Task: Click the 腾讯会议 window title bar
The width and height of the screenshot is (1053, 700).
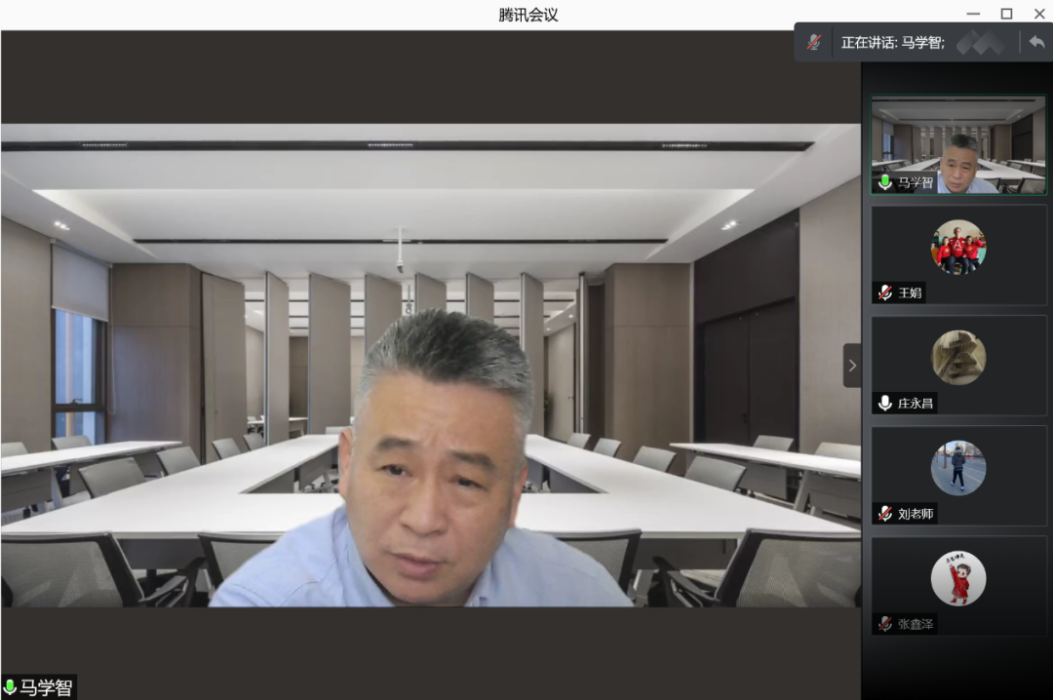Action: click(x=527, y=15)
